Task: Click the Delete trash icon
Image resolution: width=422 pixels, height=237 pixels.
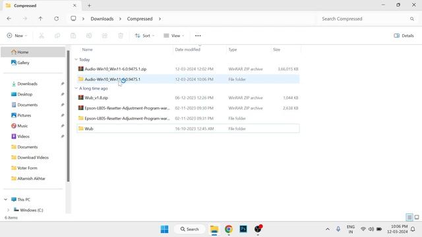Action: [x=121, y=36]
